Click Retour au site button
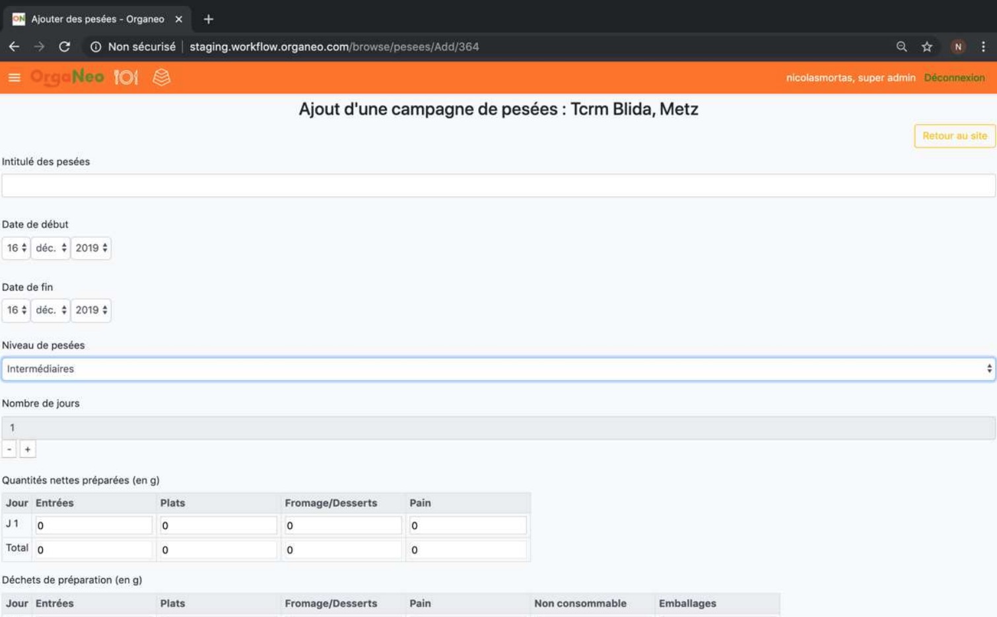 point(954,136)
